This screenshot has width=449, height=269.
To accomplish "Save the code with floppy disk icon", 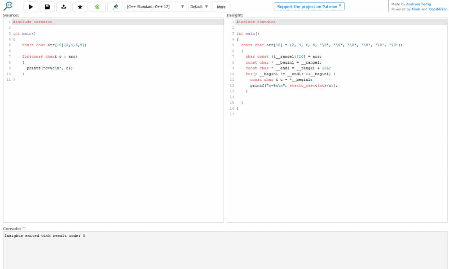I will [x=47, y=7].
